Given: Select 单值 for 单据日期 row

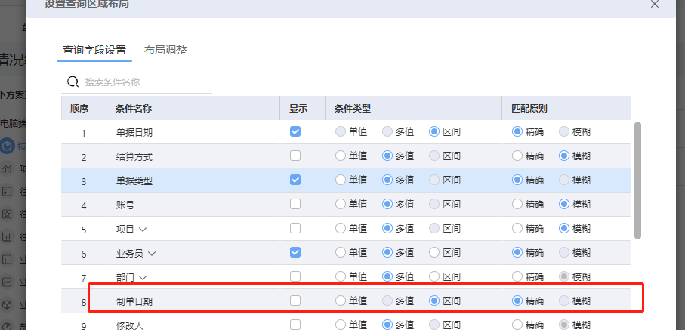Looking at the screenshot, I should [341, 131].
